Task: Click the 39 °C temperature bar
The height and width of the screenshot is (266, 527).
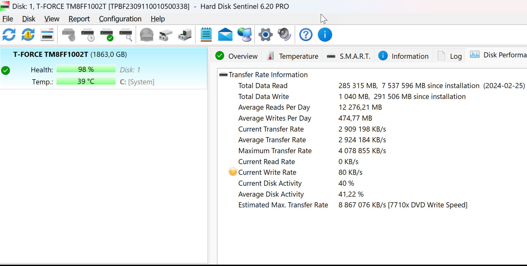Action: [86, 81]
